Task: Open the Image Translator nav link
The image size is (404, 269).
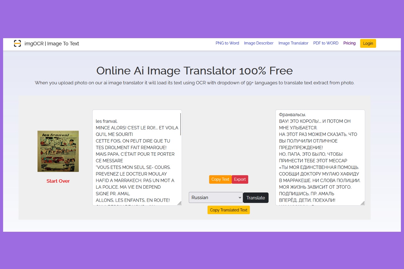Action: point(293,43)
